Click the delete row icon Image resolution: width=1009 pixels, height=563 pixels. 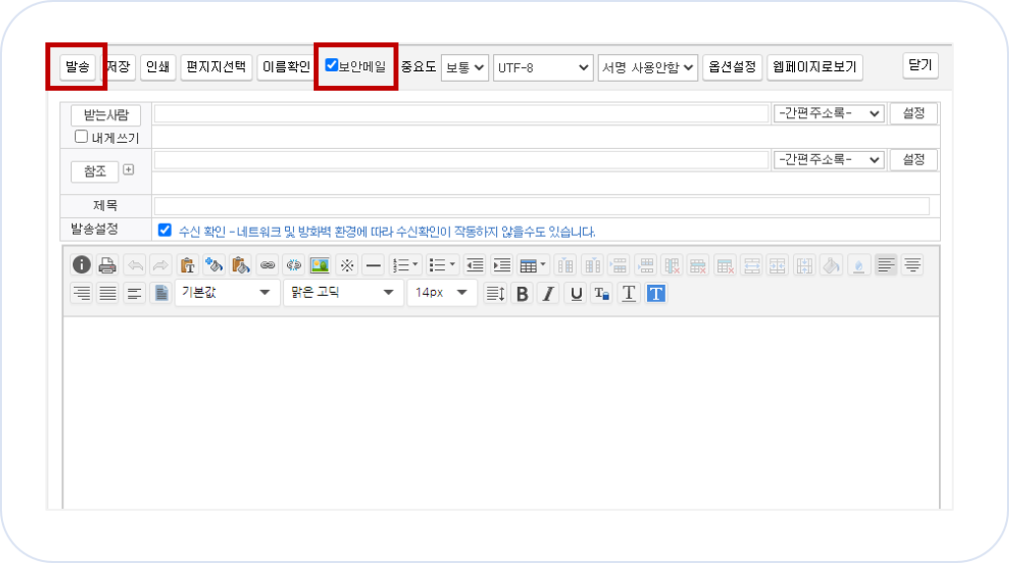click(x=698, y=265)
